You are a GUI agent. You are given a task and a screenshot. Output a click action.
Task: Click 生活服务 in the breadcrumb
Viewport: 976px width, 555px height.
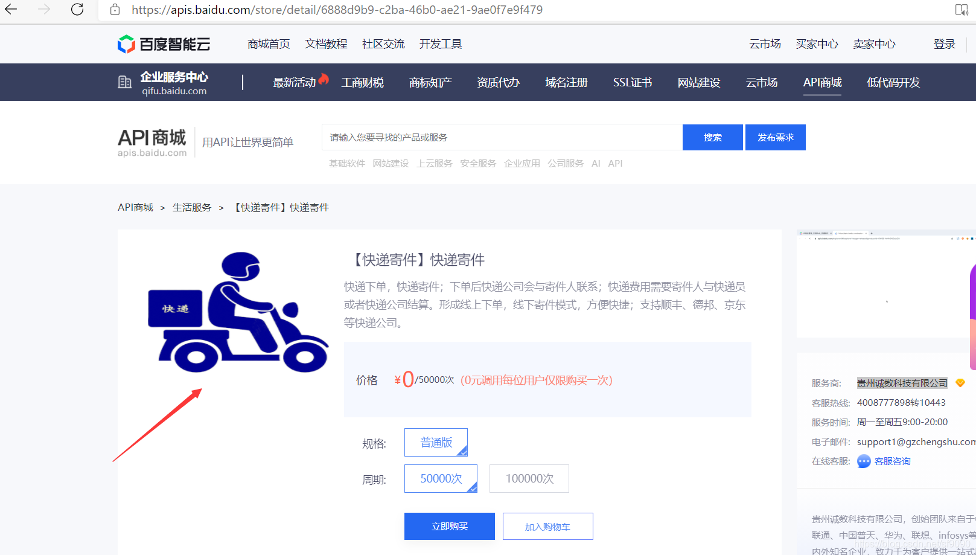click(x=192, y=207)
